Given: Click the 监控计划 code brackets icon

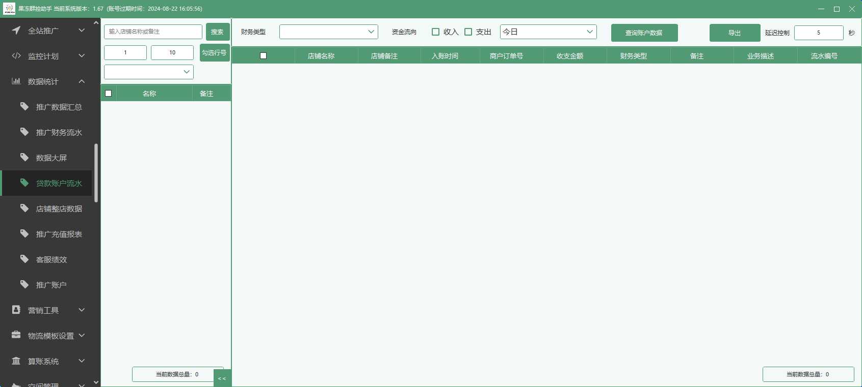Looking at the screenshot, I should coord(16,56).
